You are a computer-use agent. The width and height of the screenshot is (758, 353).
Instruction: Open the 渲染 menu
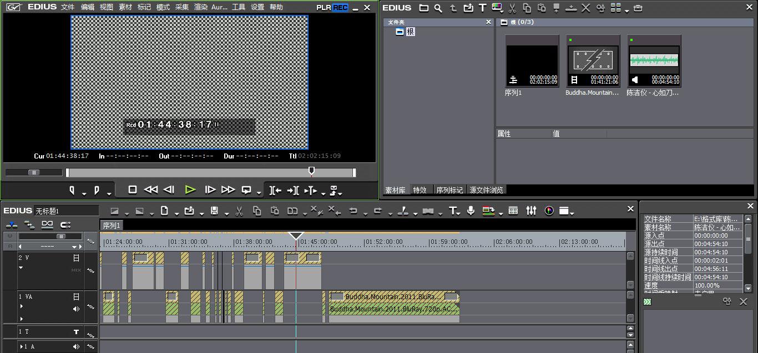[x=201, y=7]
